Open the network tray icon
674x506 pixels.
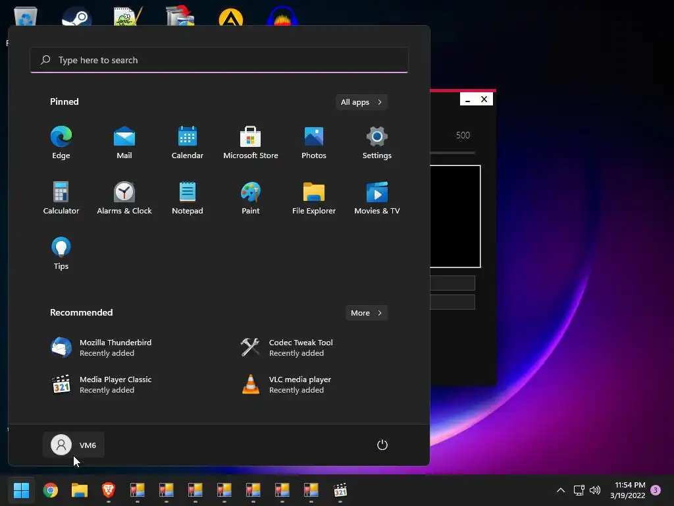coord(579,490)
